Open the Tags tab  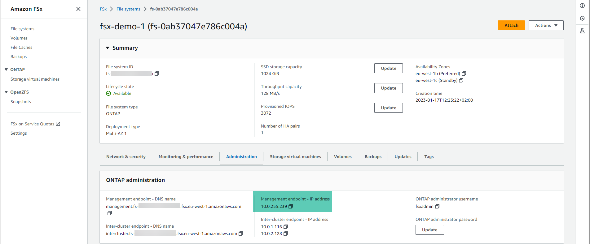coord(429,157)
